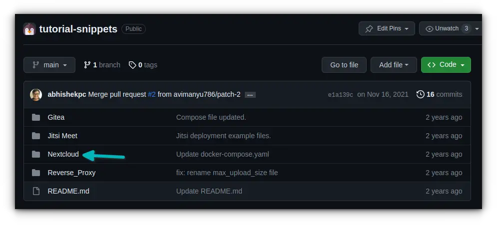This screenshot has height=225, width=497.
Task: Open the Reverse_Proxy folder
Action: coord(71,173)
